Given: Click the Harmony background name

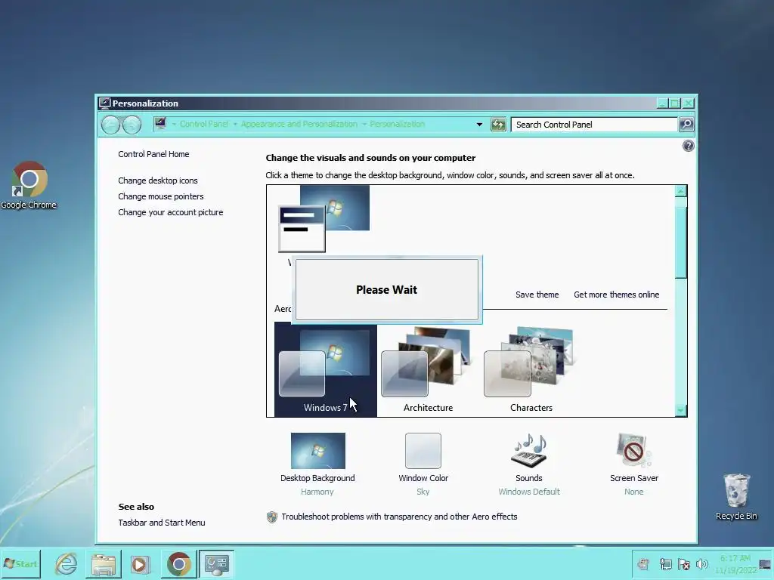Looking at the screenshot, I should coord(317,492).
